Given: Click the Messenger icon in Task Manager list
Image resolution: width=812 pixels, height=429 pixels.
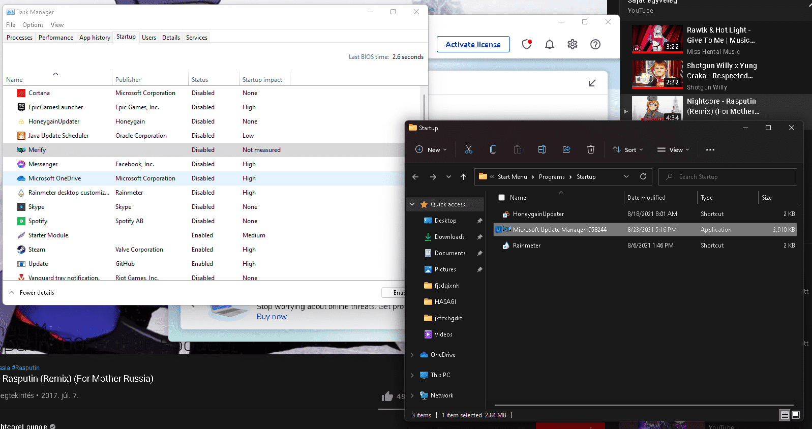Looking at the screenshot, I should click(x=21, y=164).
